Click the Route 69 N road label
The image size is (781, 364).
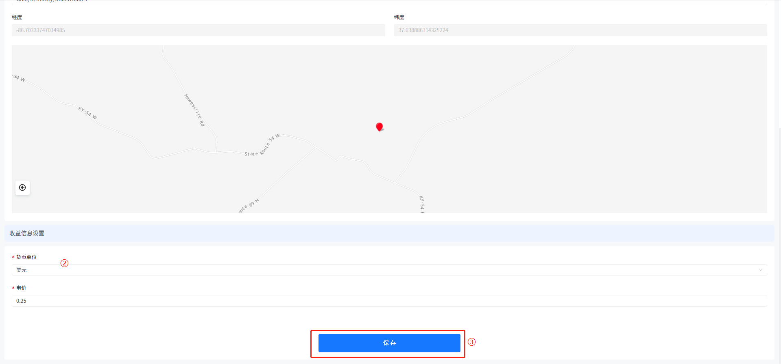click(249, 206)
